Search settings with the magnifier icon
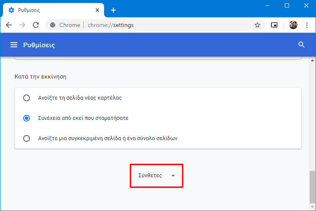The height and width of the screenshot is (211, 316). 301,45
